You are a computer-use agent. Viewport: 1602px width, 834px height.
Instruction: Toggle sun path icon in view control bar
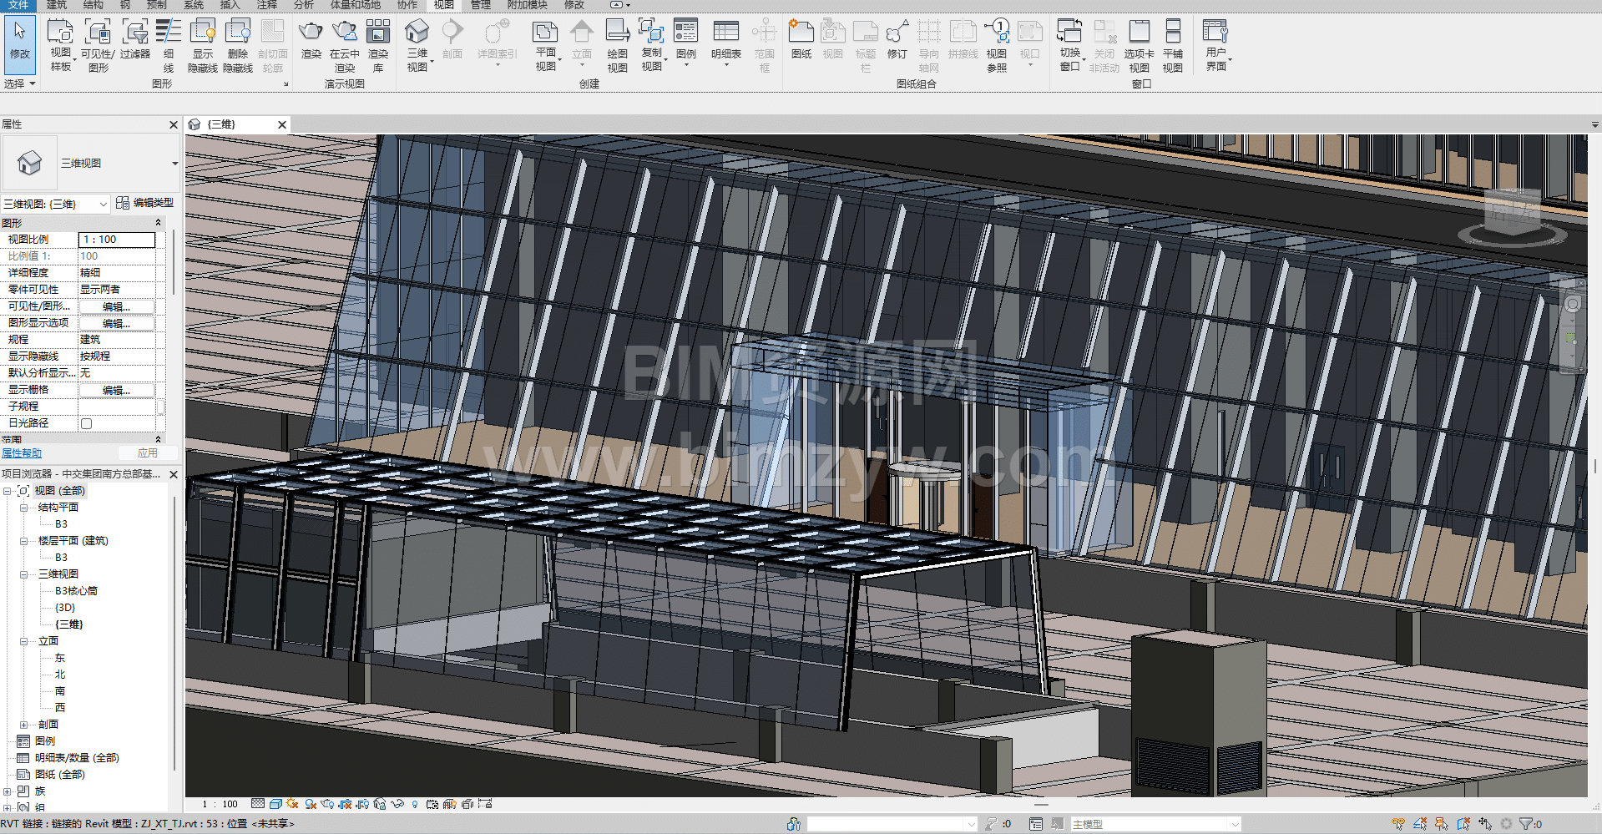[x=292, y=804]
